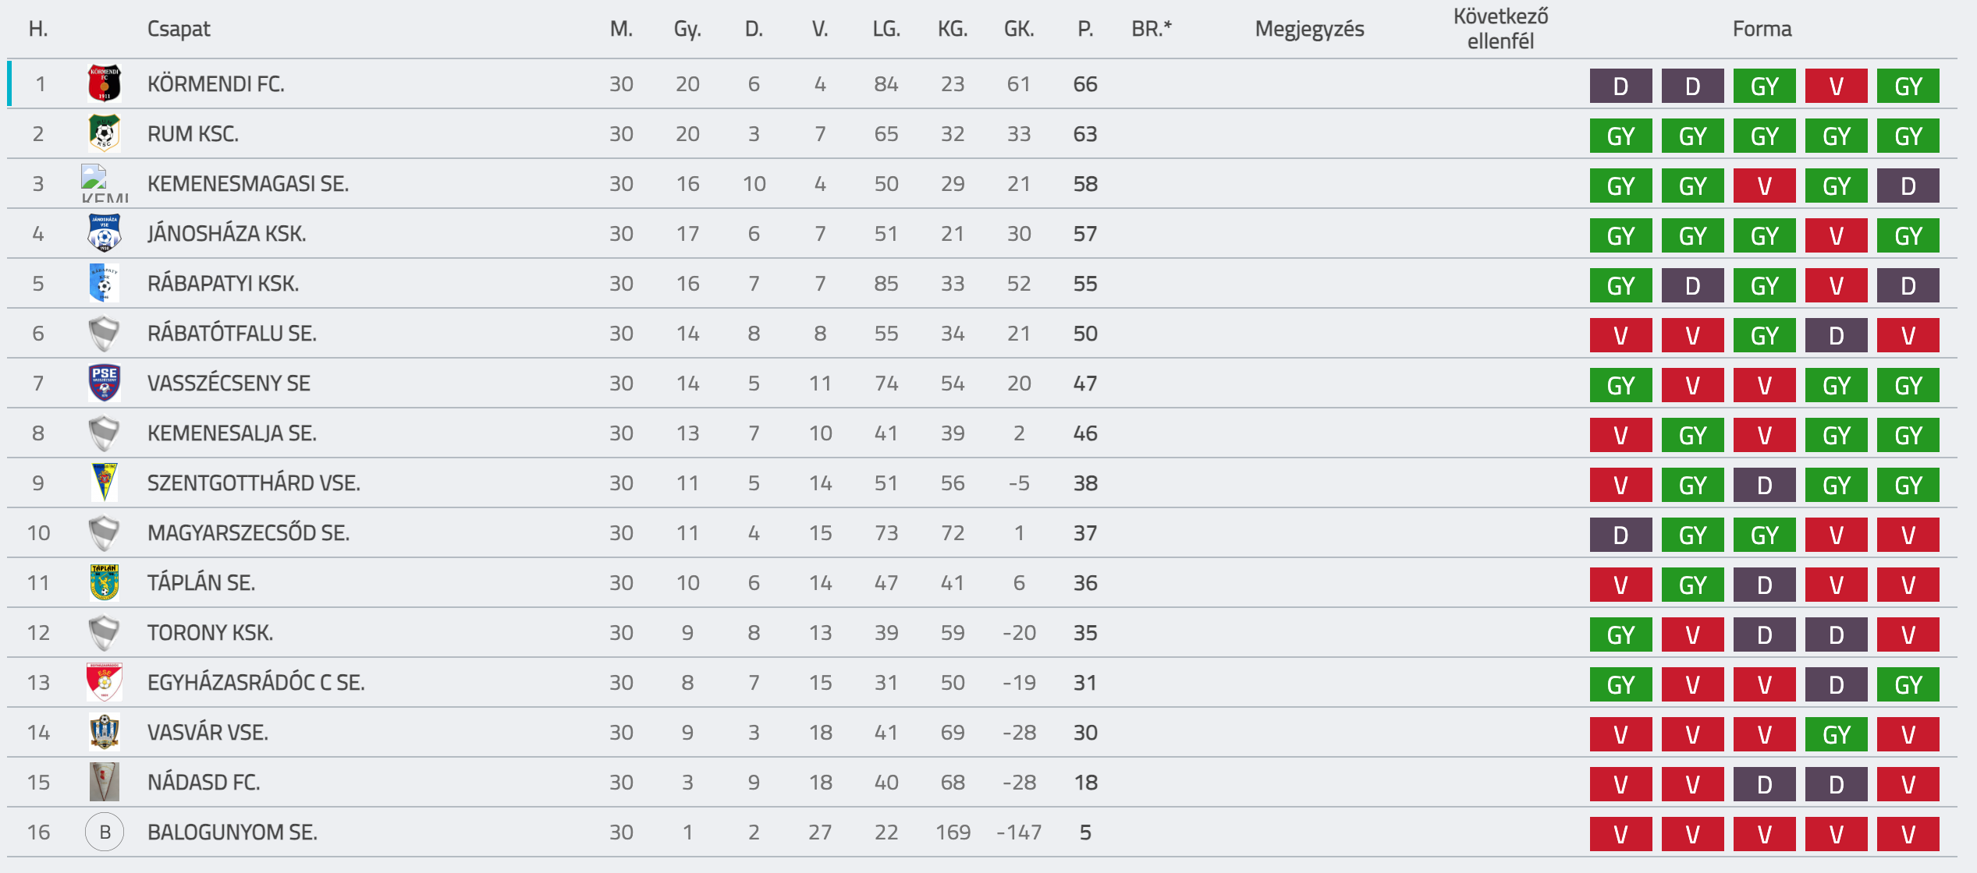Click Vasvár VSE's only GY form badge
Viewport: 1977px width, 873px height.
tap(1836, 734)
